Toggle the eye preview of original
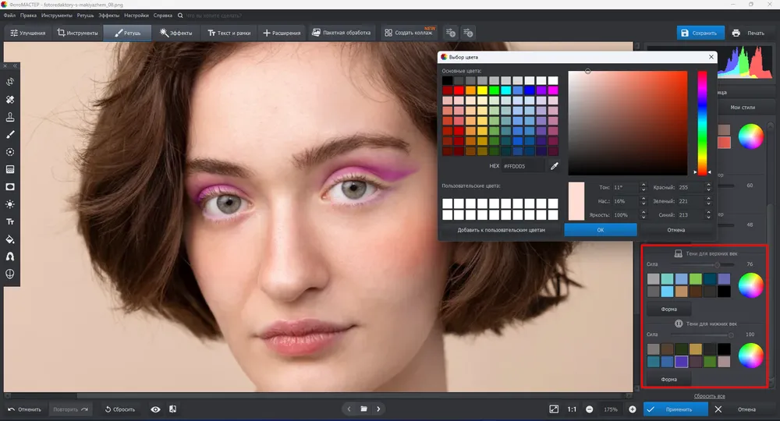Image resolution: width=780 pixels, height=421 pixels. pyautogui.click(x=156, y=409)
